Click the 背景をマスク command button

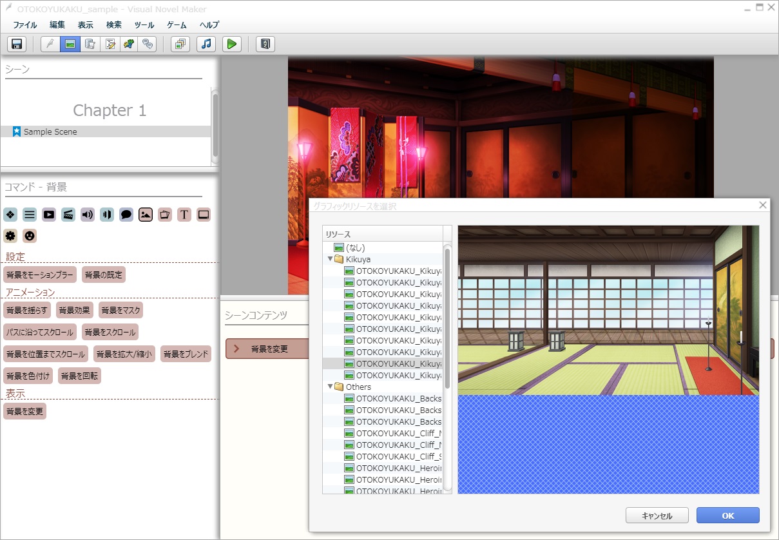click(120, 310)
